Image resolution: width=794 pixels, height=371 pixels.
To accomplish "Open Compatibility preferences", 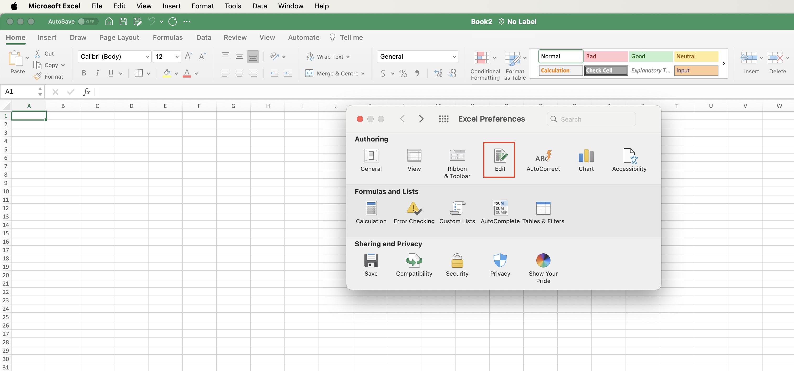I will point(414,265).
